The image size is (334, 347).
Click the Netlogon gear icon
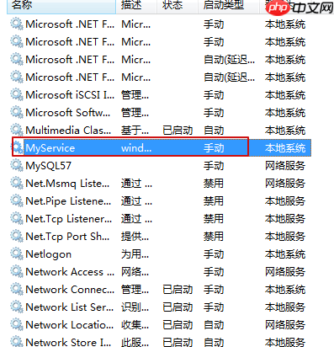click(x=17, y=254)
